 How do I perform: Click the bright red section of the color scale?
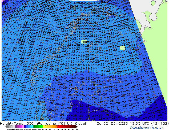click(x=58, y=127)
